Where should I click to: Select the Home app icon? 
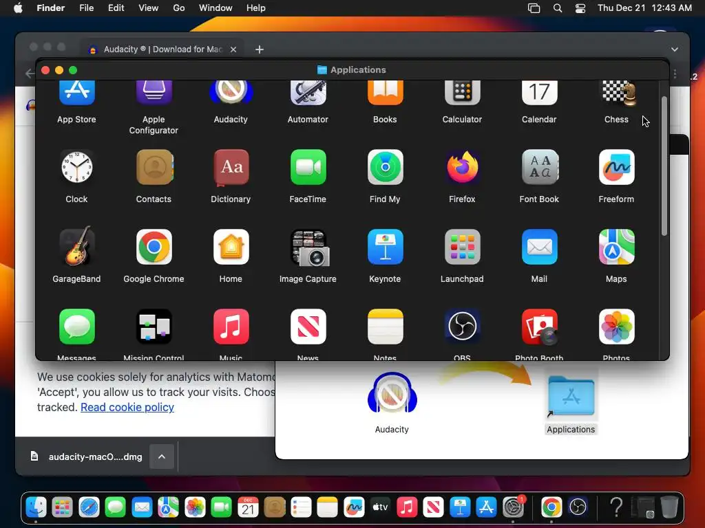[231, 247]
